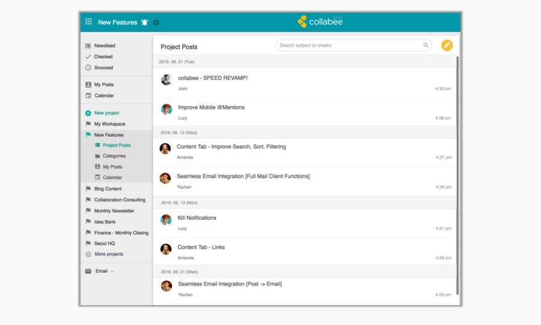Click date header 2016. 06. 15 (Wed)
Image resolution: width=541 pixels, height=325 pixels.
click(179, 133)
